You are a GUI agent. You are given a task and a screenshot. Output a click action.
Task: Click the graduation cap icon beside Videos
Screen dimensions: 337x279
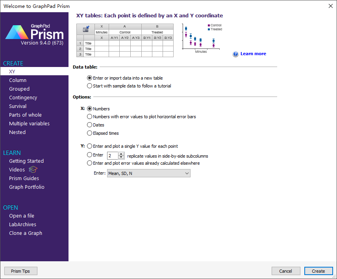pos(33,169)
